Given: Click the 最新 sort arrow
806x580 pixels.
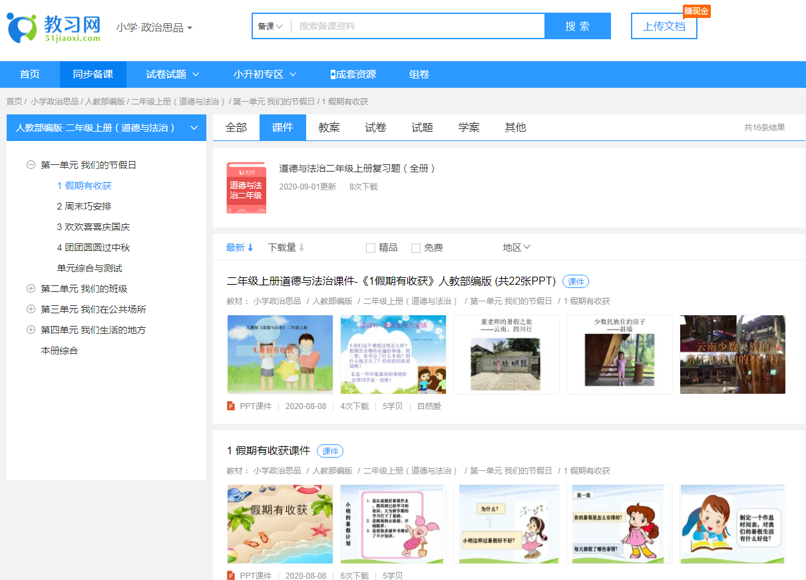Looking at the screenshot, I should 250,247.
